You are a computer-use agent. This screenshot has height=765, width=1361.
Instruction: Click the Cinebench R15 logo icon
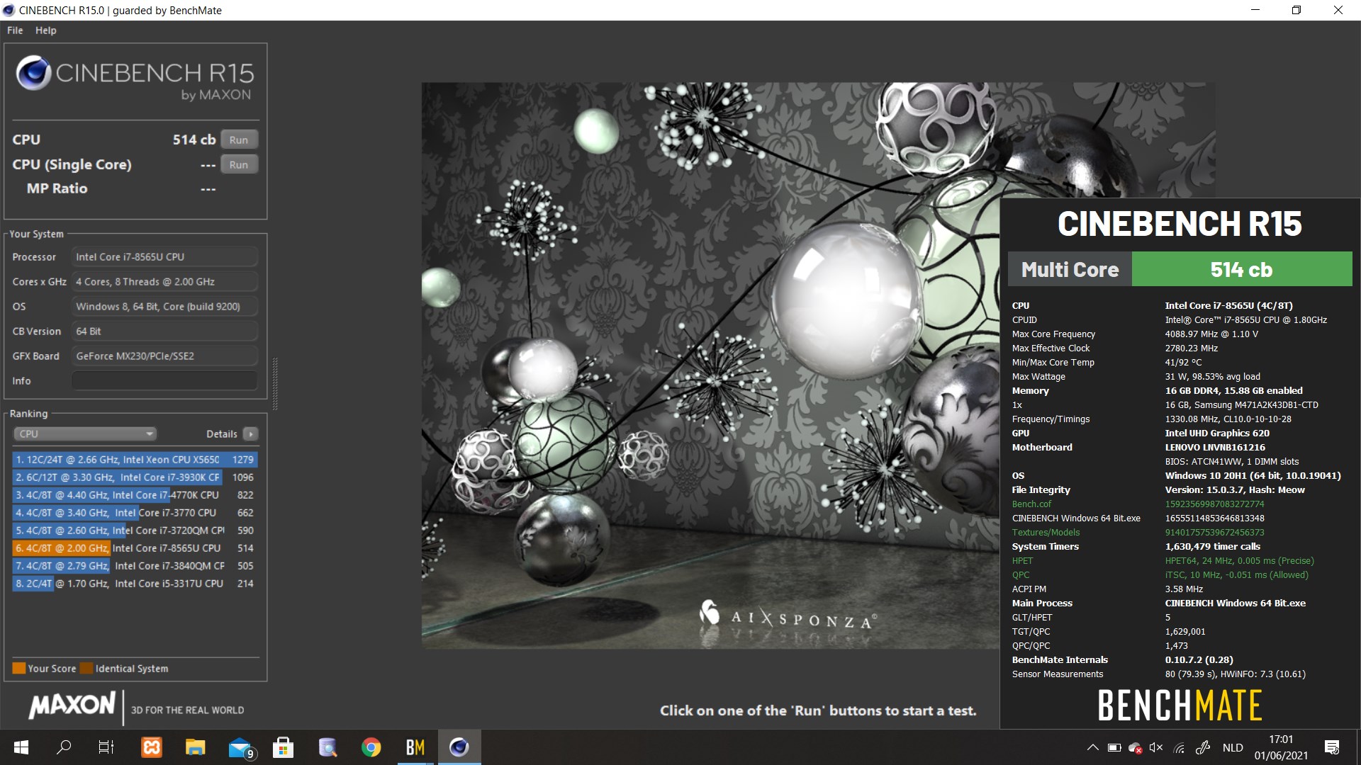(x=33, y=73)
